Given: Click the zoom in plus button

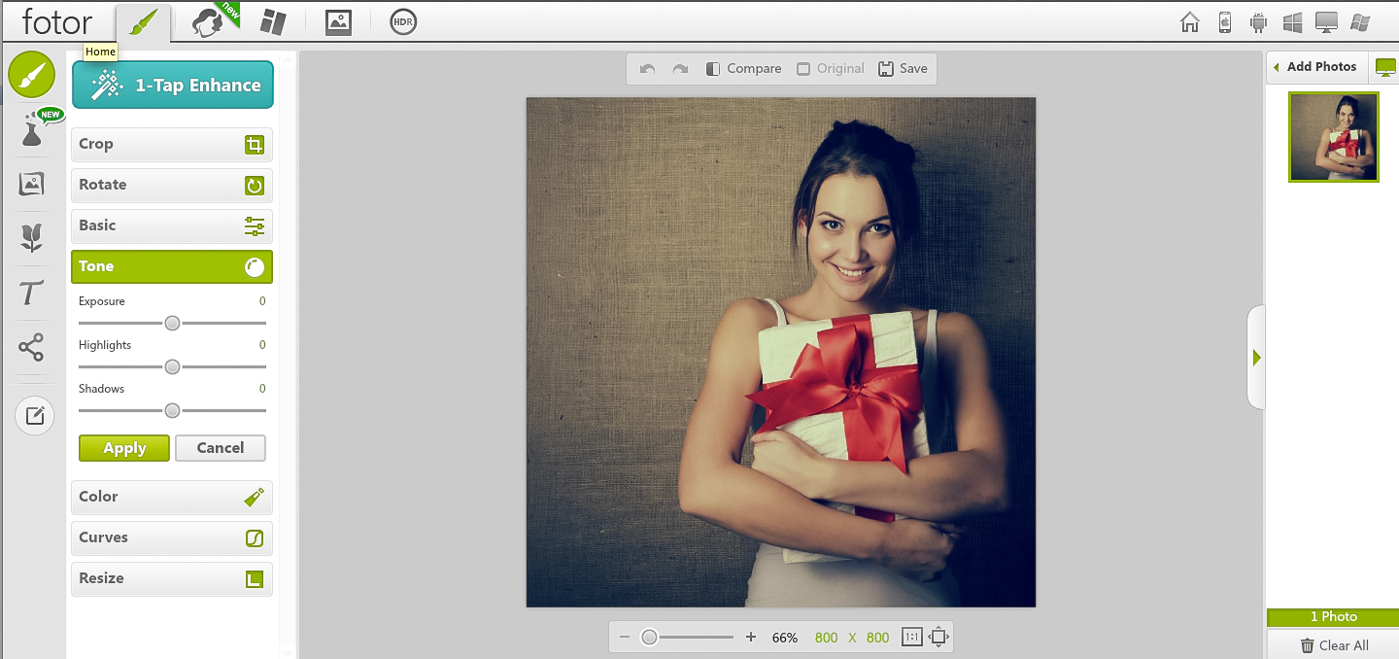Looking at the screenshot, I should point(751,638).
